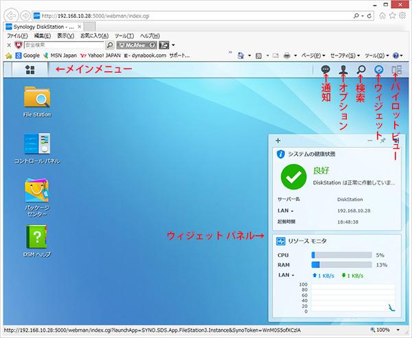Click the CPU usage bar
Screen dimensions: 412x338
(x=341, y=255)
